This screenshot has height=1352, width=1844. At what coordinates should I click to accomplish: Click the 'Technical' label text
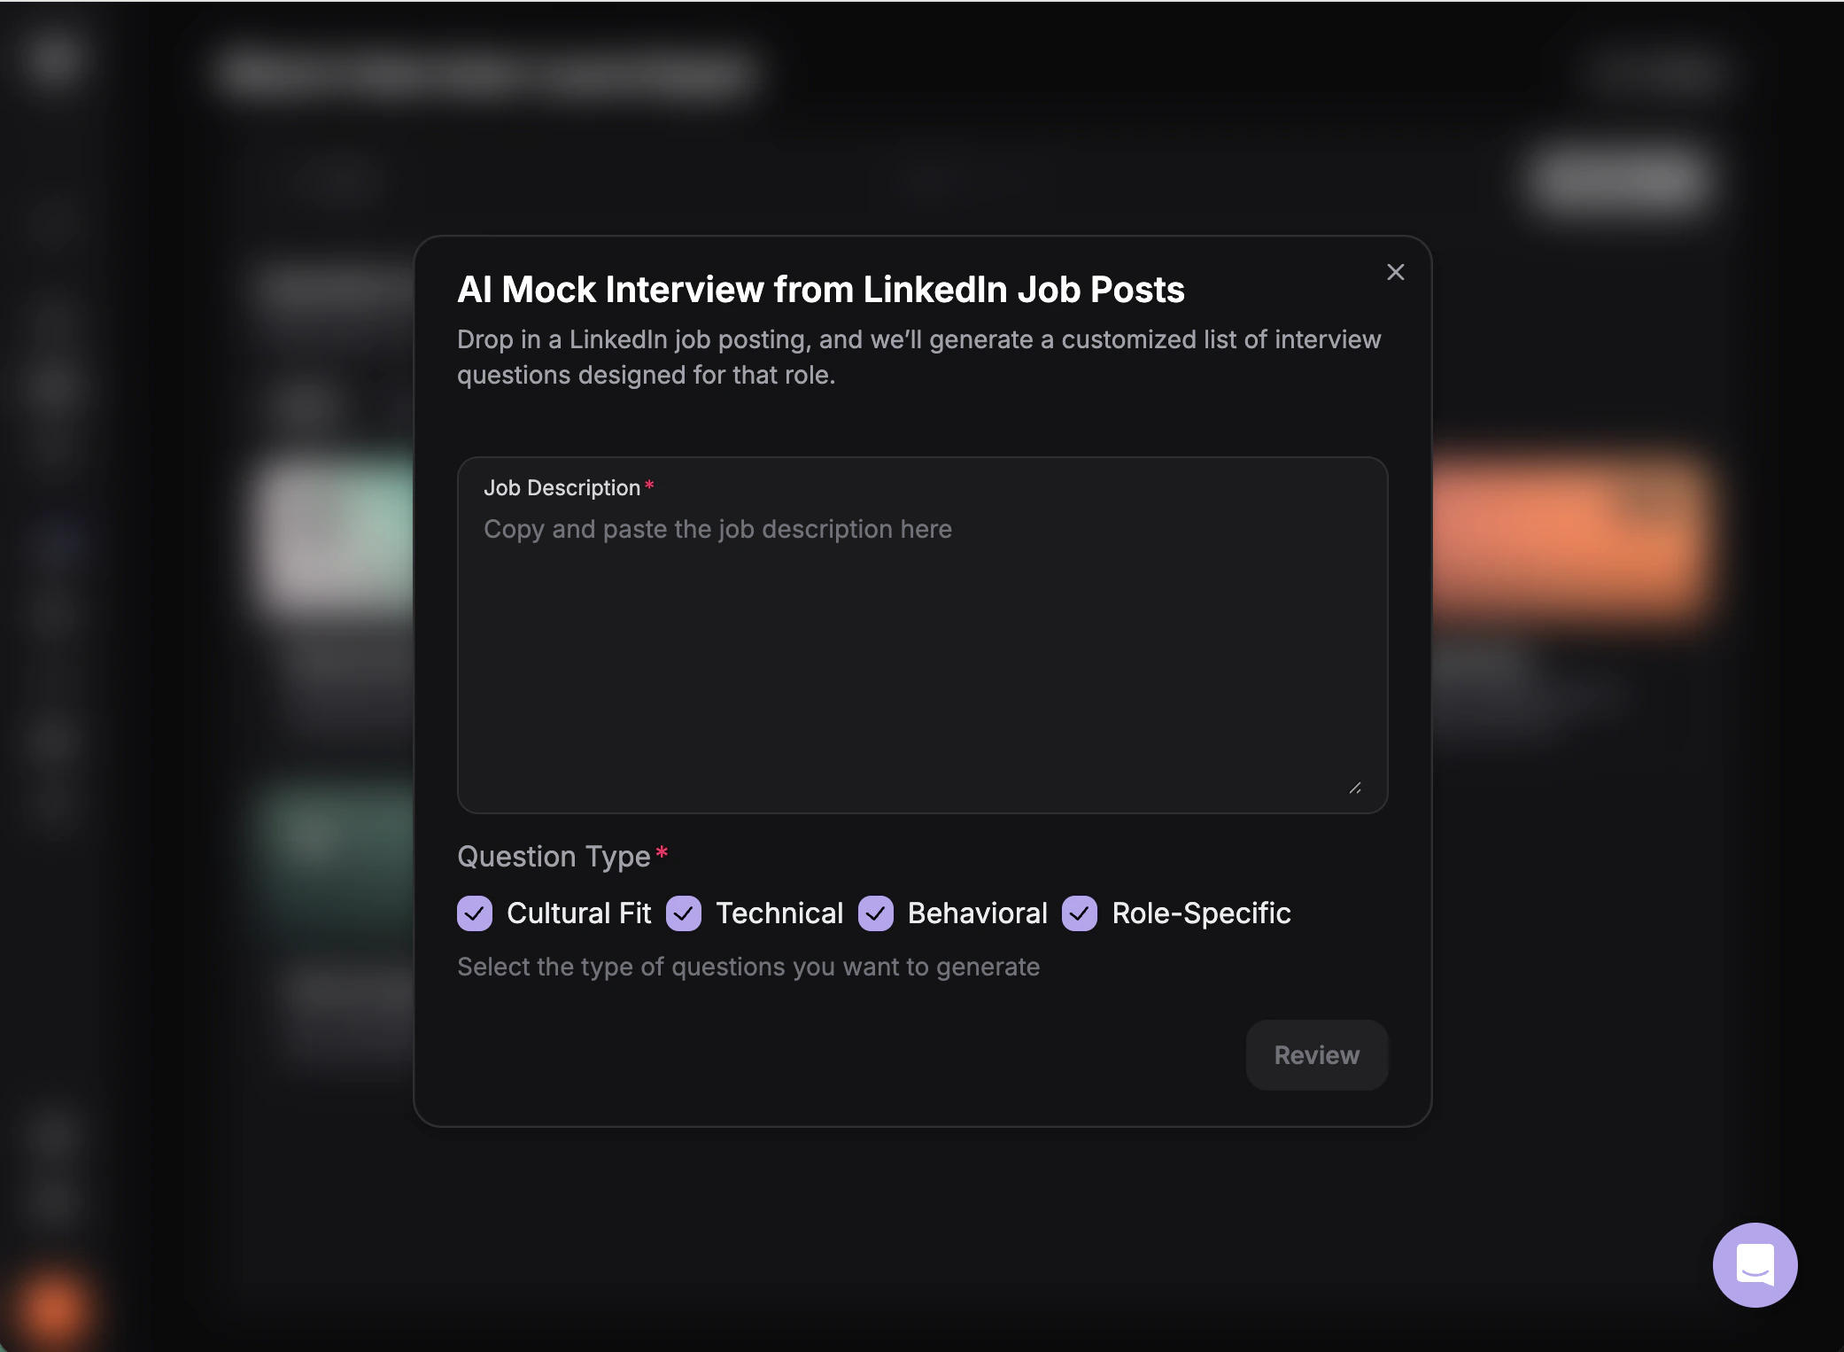(779, 913)
